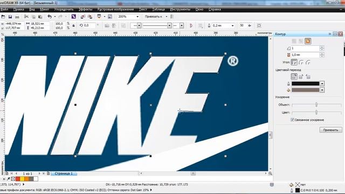Click the zoom navigator icon at canvas corner
The image size is (345, 194).
point(270,174)
